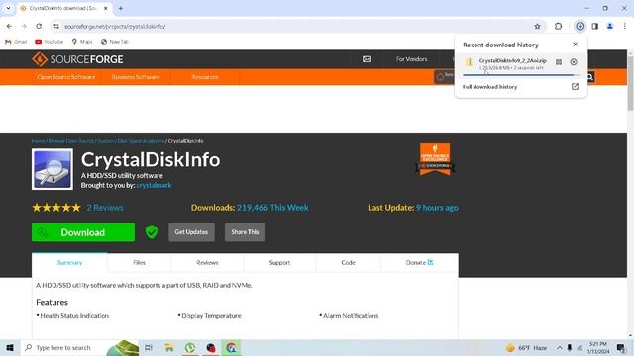
Task: Switch to the Code tab
Action: coord(348,263)
